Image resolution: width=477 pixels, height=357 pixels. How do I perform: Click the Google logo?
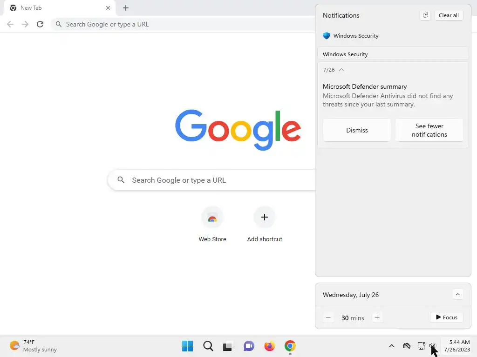(238, 130)
